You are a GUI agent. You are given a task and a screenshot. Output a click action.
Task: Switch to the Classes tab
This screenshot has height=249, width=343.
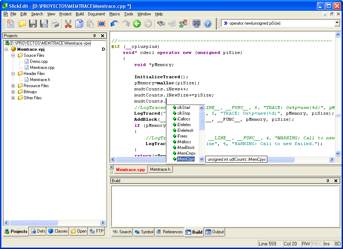click(58, 231)
